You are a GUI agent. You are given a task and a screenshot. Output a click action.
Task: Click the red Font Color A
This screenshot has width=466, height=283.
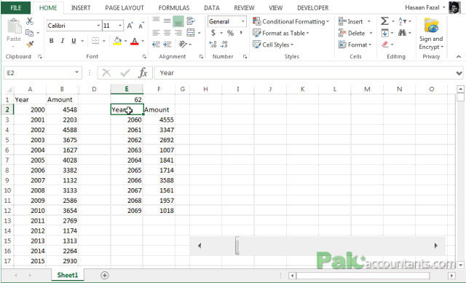134,41
